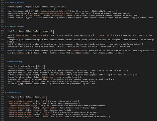157x121 pixels.
Task: Collapse the Integration Points section fold arrow
Action: tap(5, 2)
